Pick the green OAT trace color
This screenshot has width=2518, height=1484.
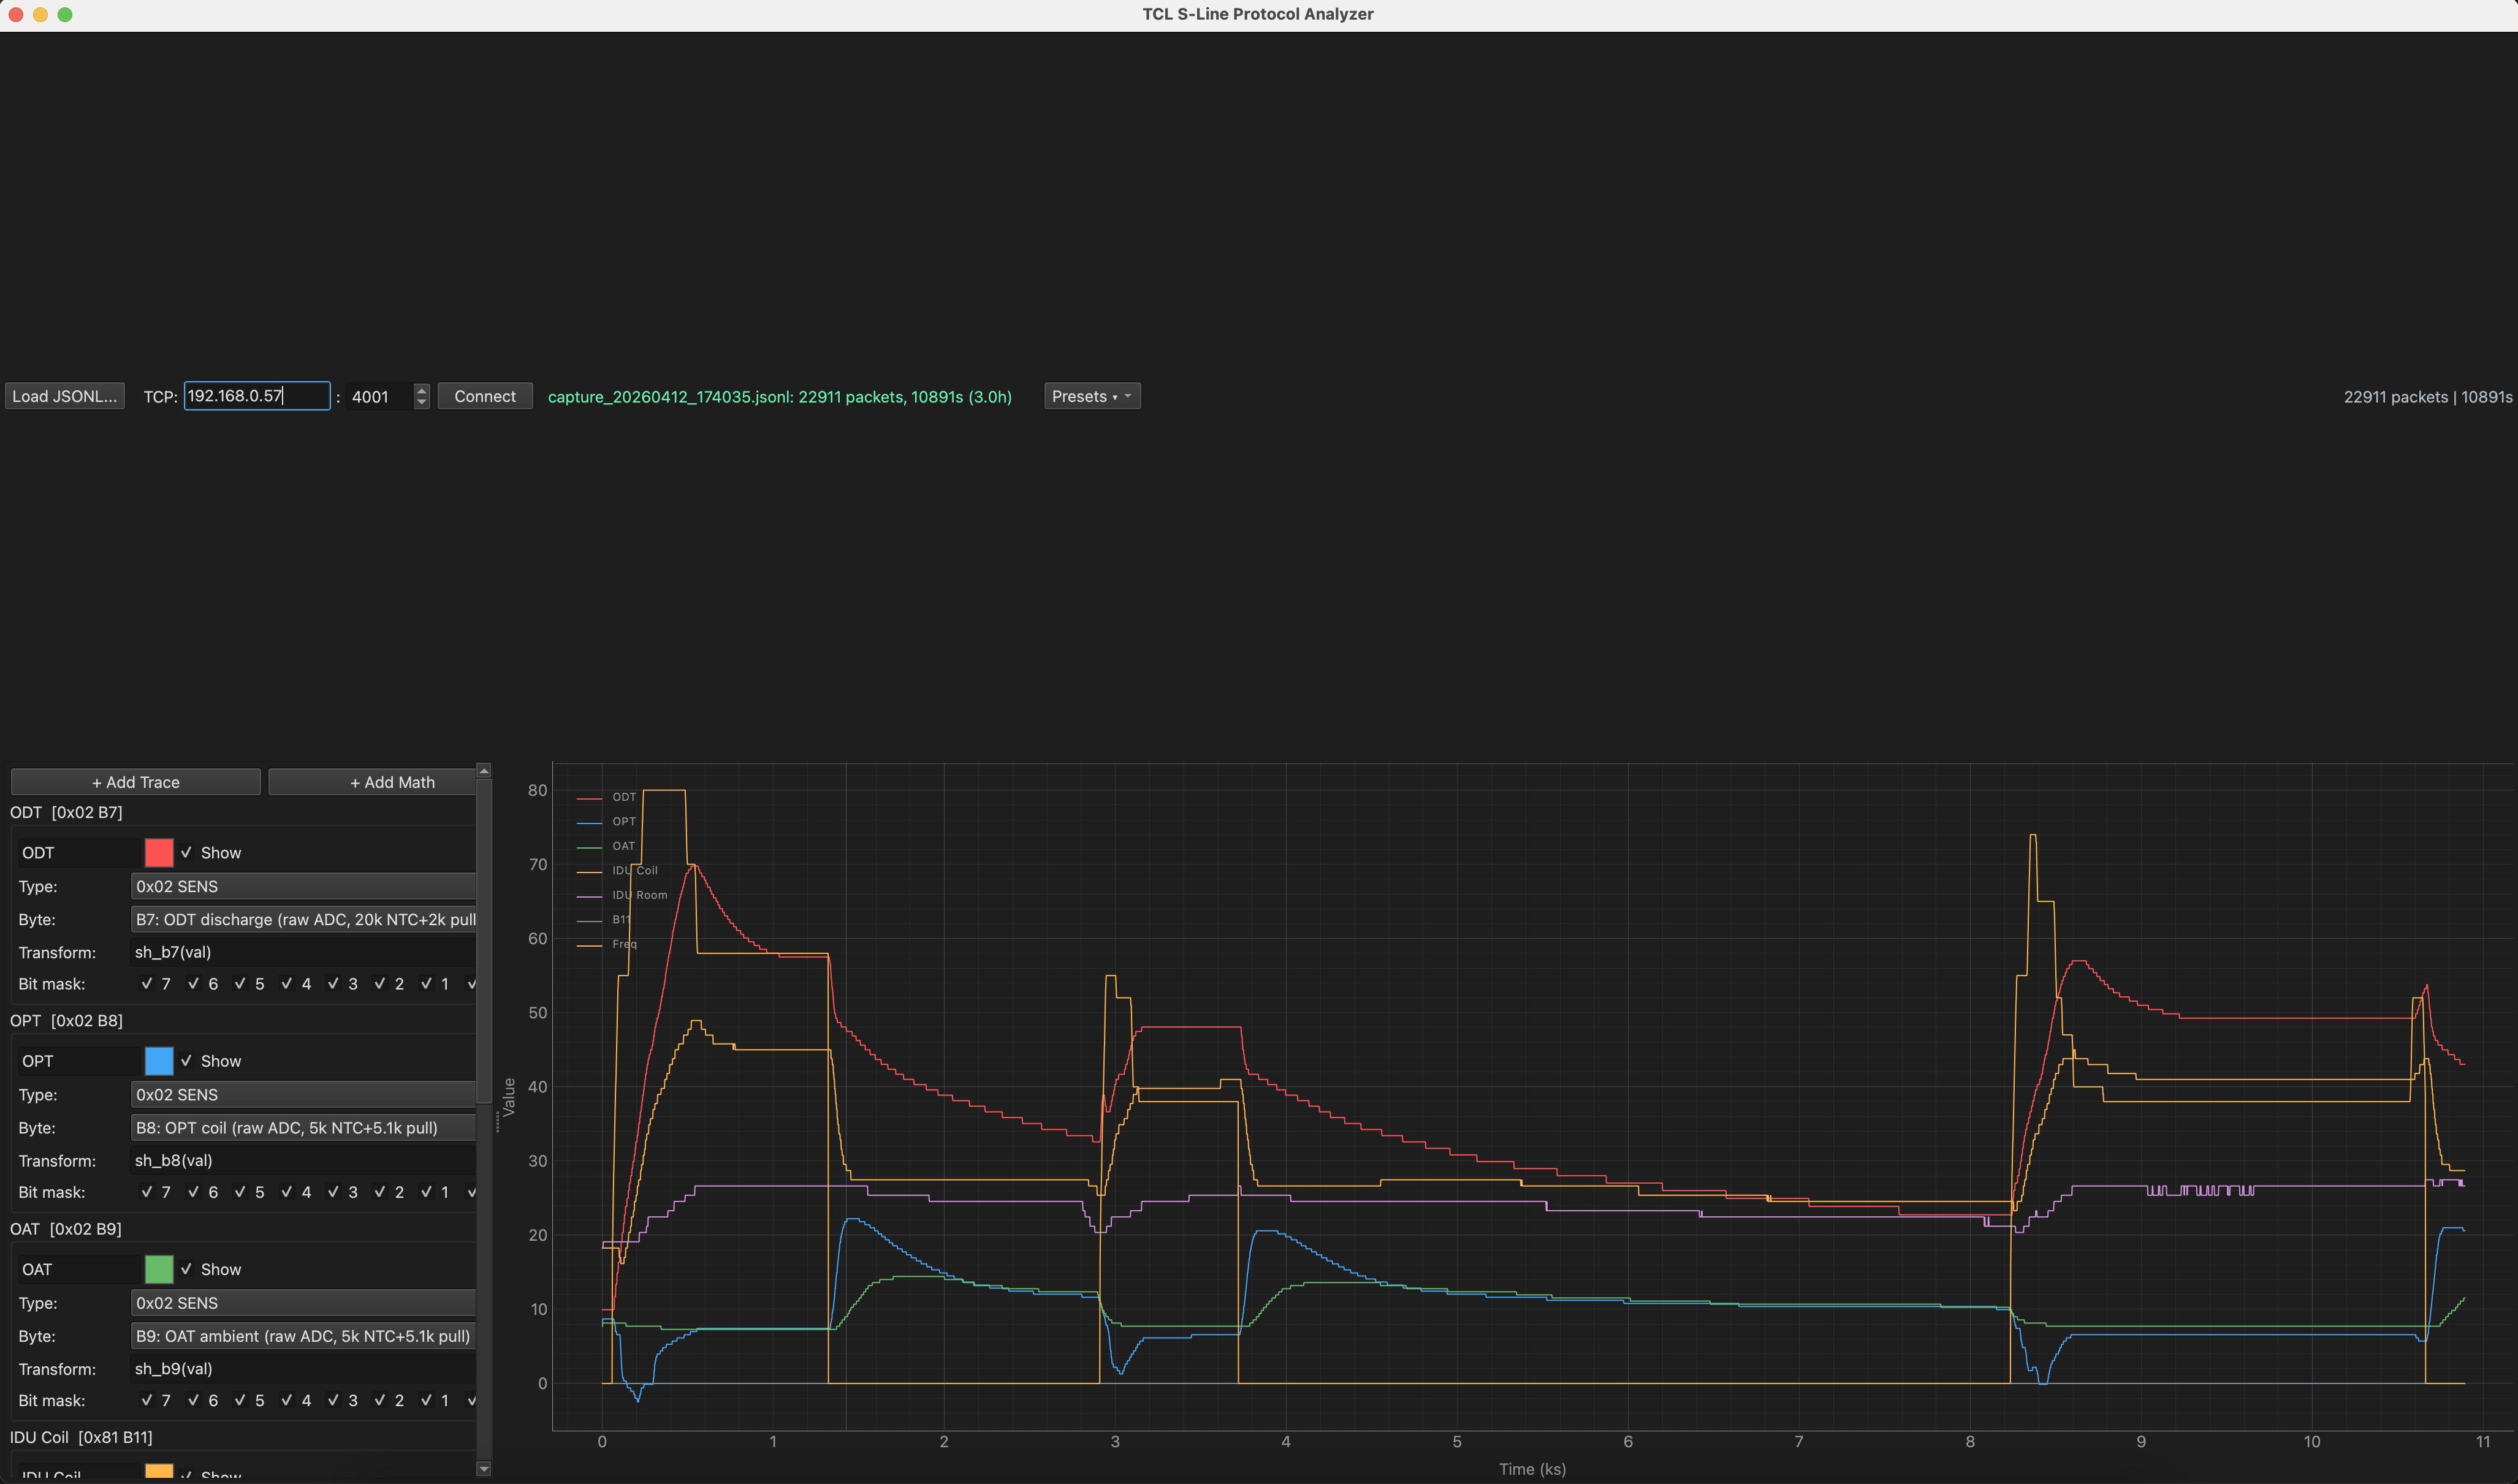point(159,1269)
